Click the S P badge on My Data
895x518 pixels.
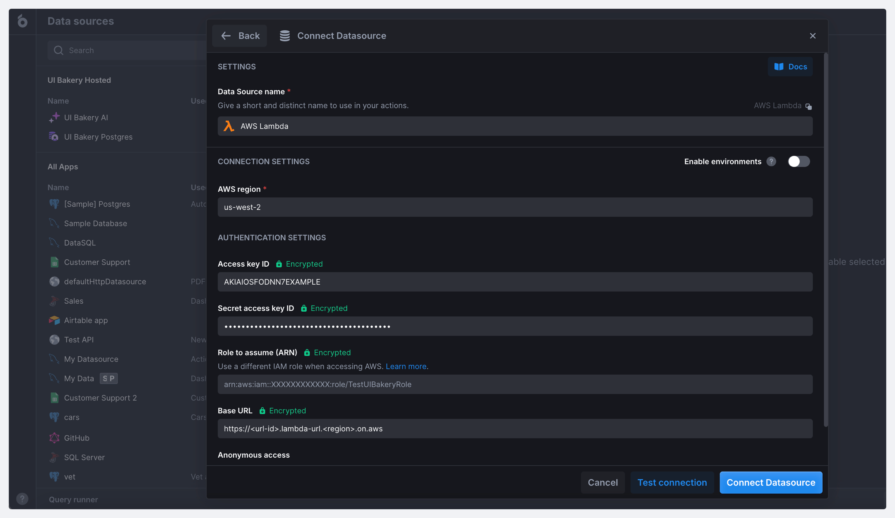coord(109,379)
